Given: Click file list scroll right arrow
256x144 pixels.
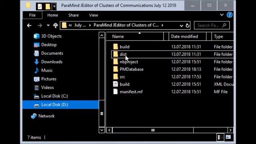Looking at the screenshot, I should pyautogui.click(x=230, y=130).
